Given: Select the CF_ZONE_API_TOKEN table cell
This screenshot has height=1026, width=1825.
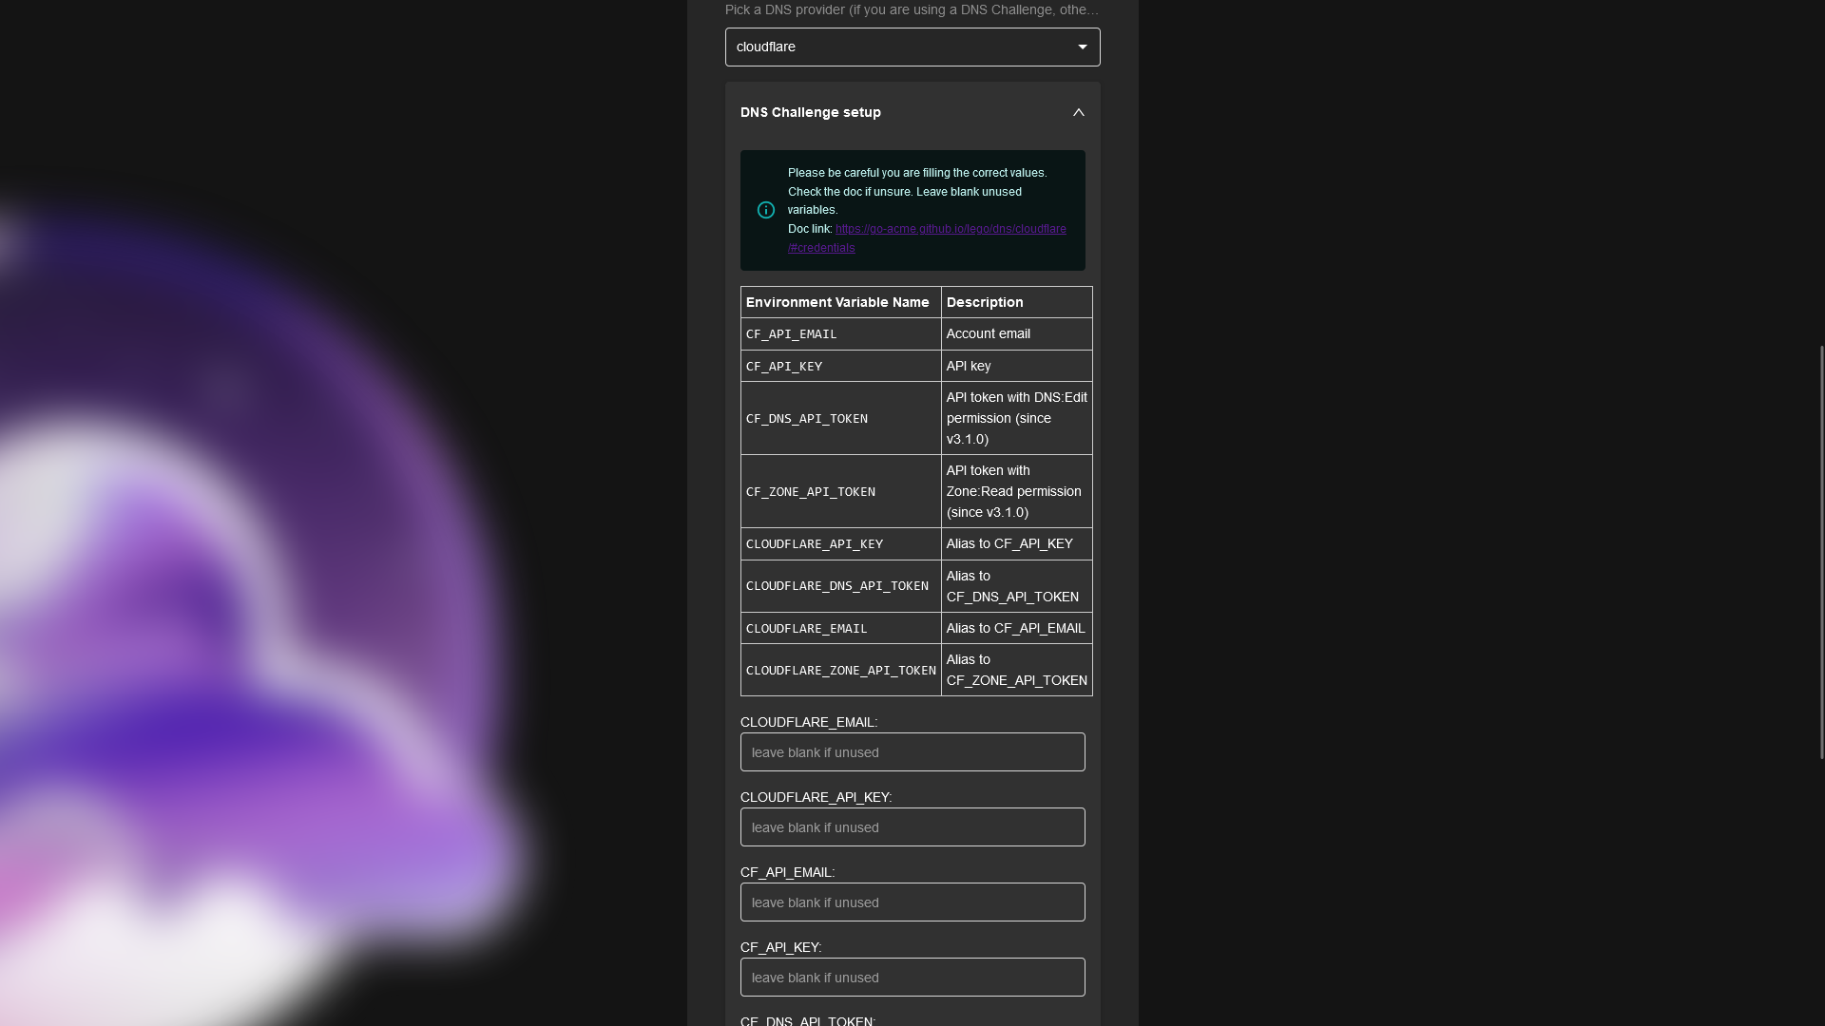Looking at the screenshot, I should click(x=841, y=491).
